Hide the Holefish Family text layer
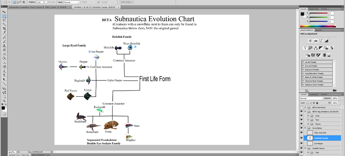The height and width of the screenshot is (156, 345). click(301, 138)
